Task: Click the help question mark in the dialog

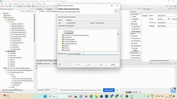Action: (60, 64)
